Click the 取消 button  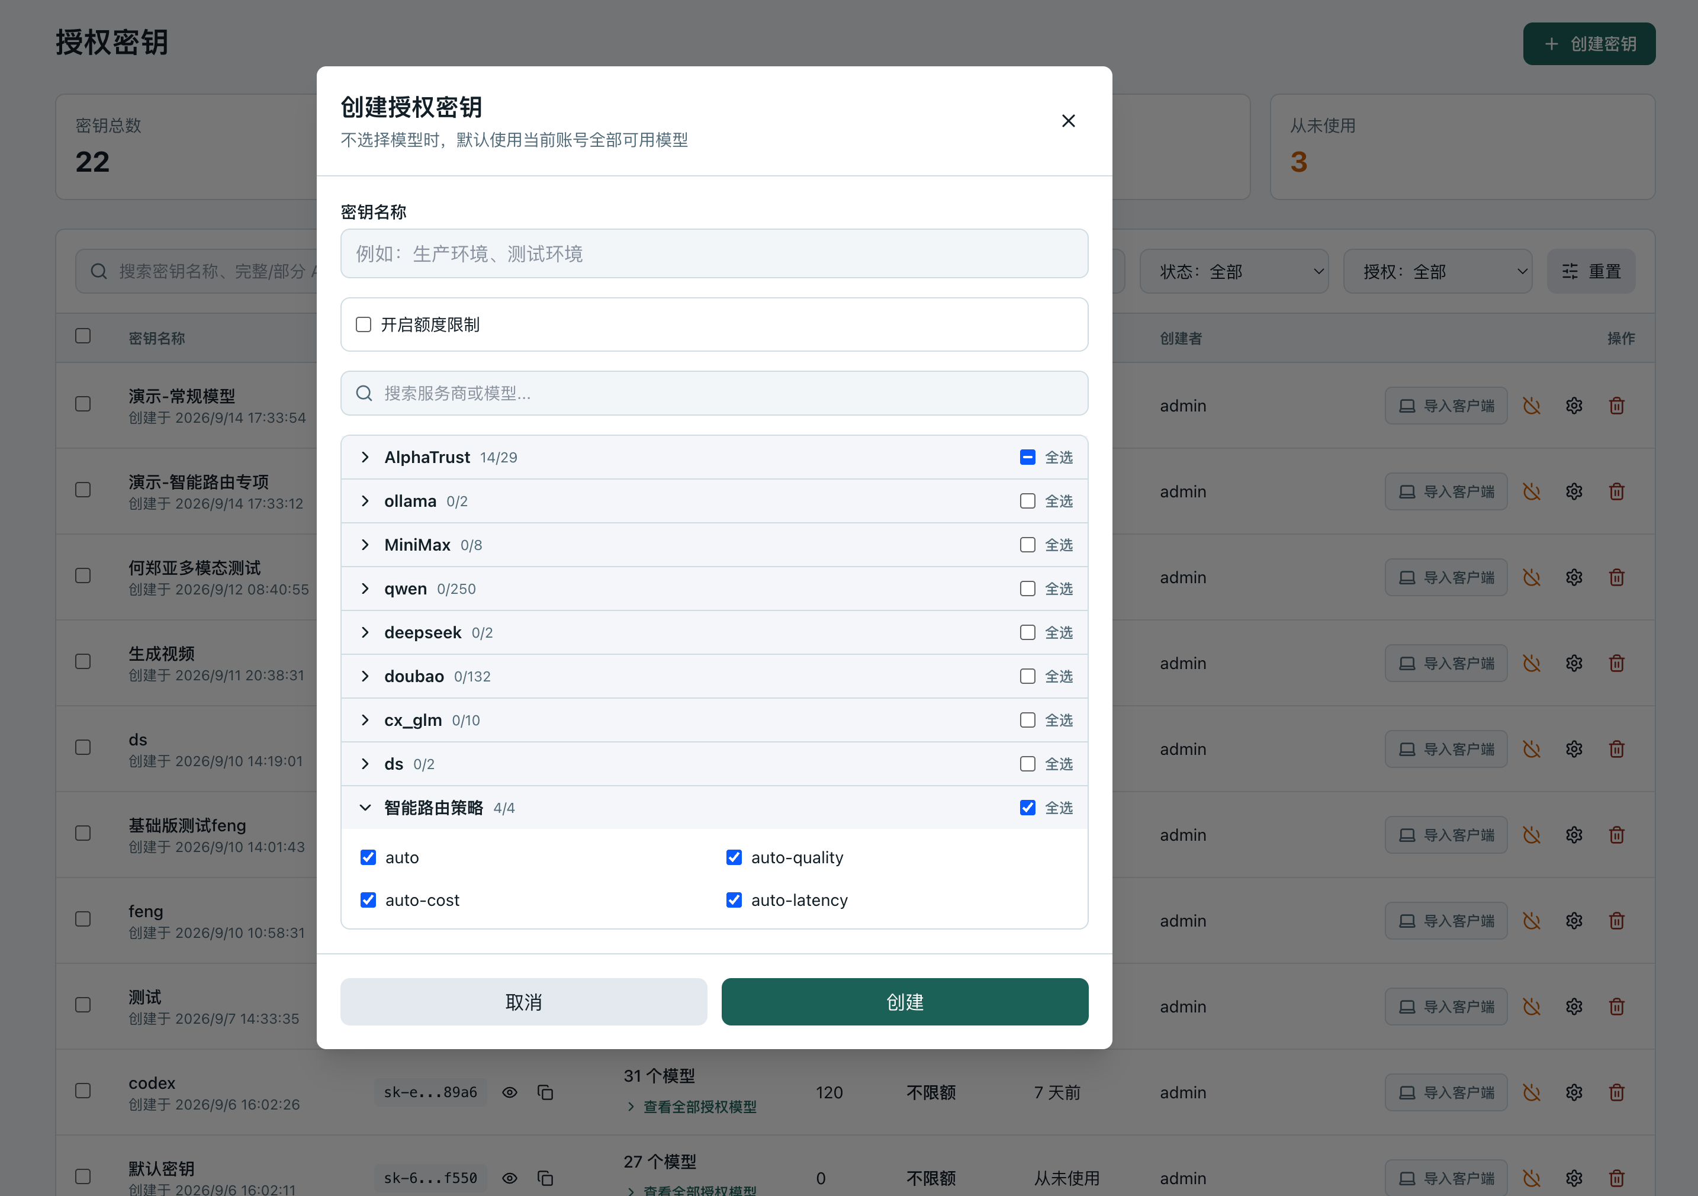click(523, 1001)
